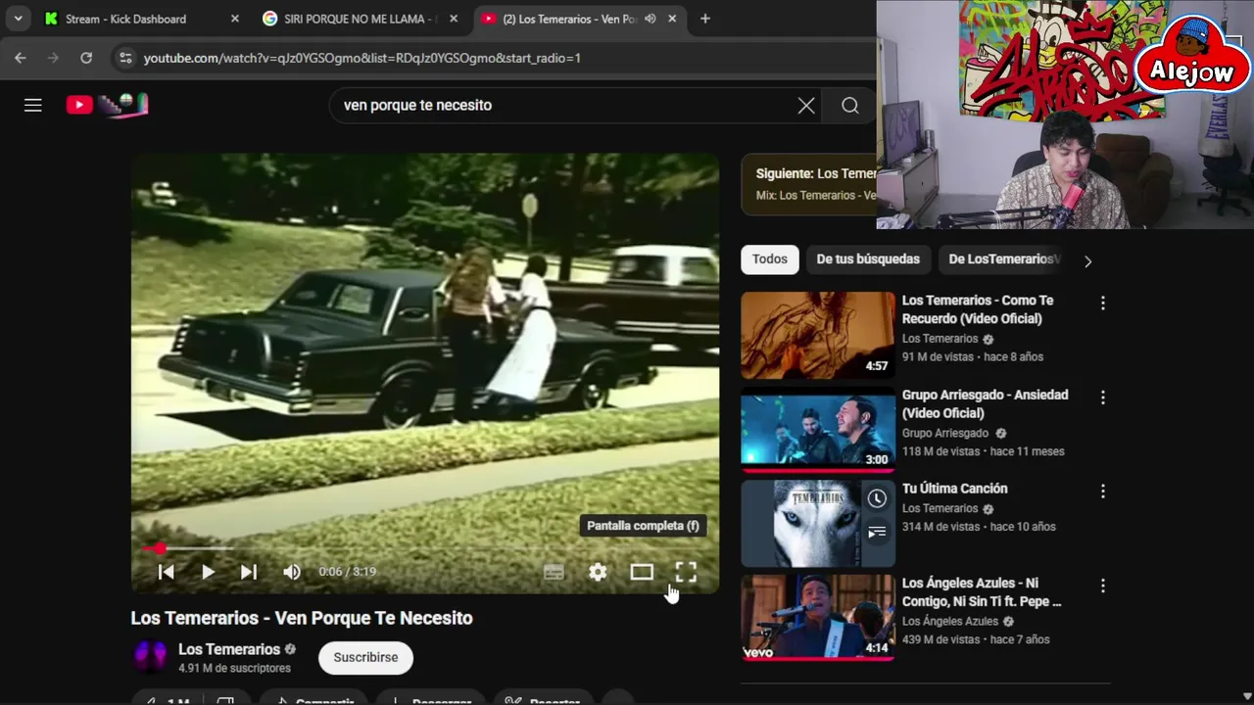
Task: Expand the Siguiente mix panel
Action: click(x=809, y=184)
